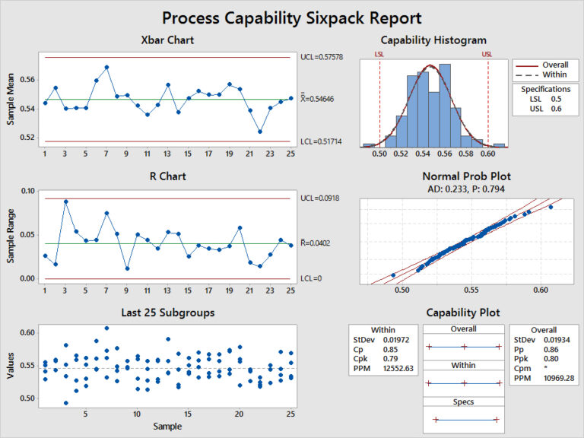
Task: Click the Process Capability Sixpack Report heading
Action: pyautogui.click(x=291, y=17)
